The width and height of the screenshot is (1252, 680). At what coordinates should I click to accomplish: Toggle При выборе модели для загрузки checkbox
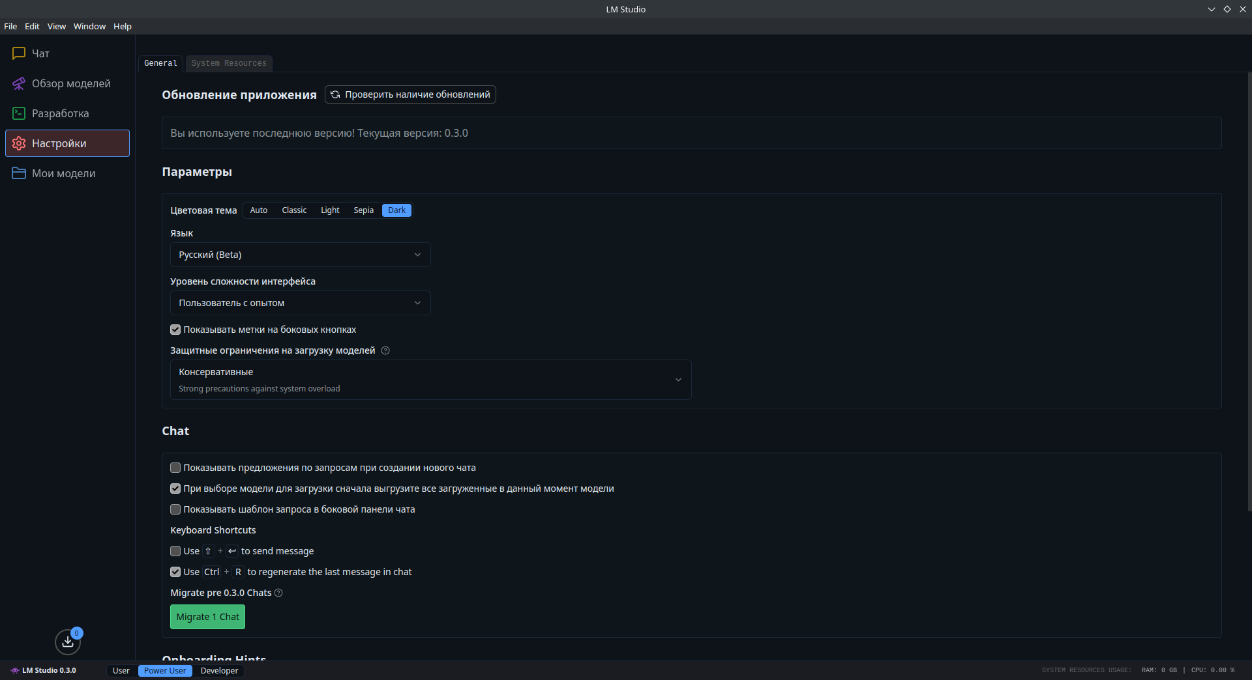175,489
